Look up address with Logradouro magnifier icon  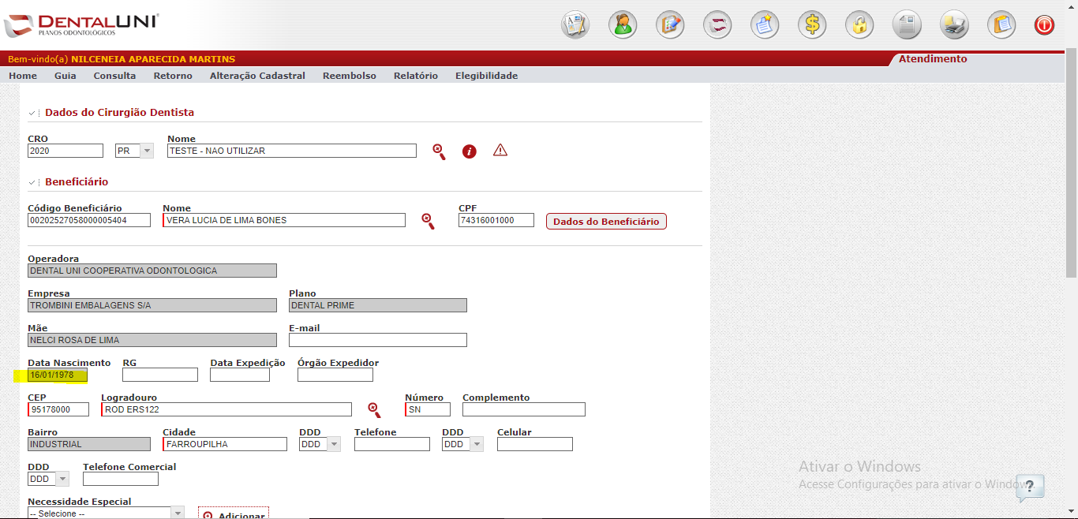pyautogui.click(x=374, y=409)
